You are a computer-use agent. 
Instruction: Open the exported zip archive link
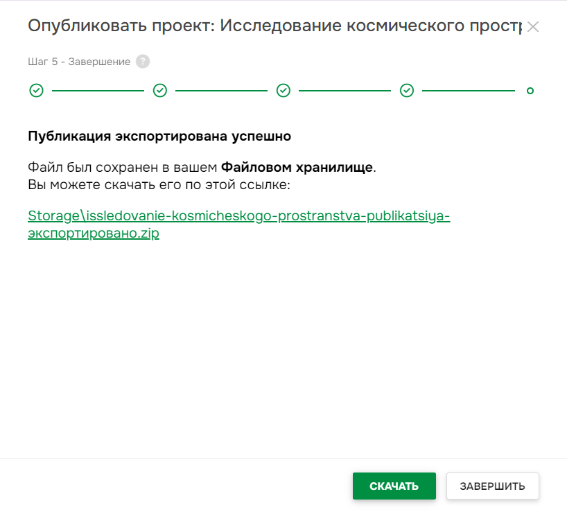(238, 216)
